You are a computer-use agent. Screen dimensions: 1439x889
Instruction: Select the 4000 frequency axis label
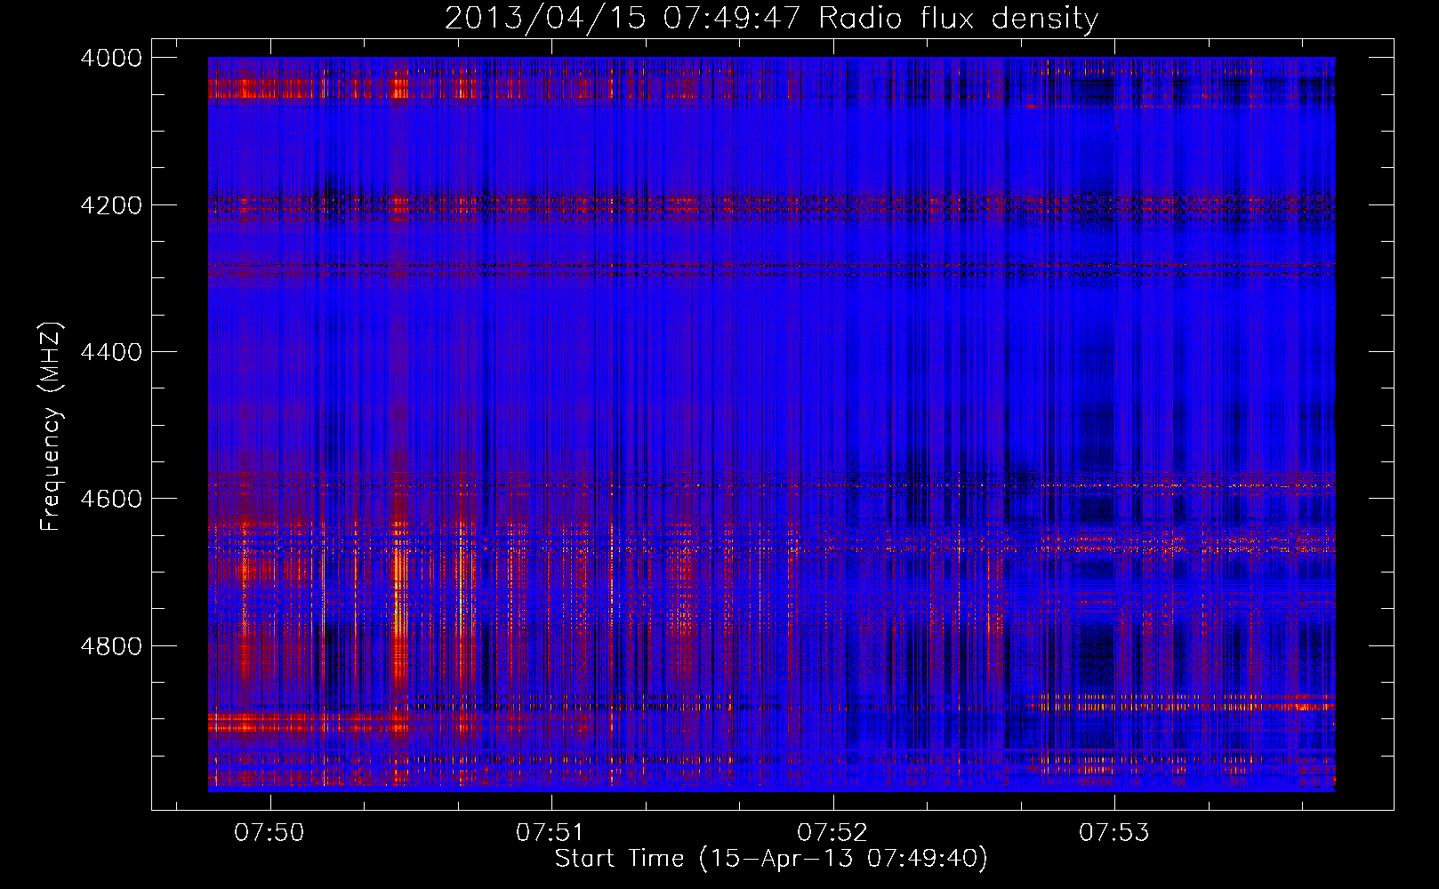(111, 58)
